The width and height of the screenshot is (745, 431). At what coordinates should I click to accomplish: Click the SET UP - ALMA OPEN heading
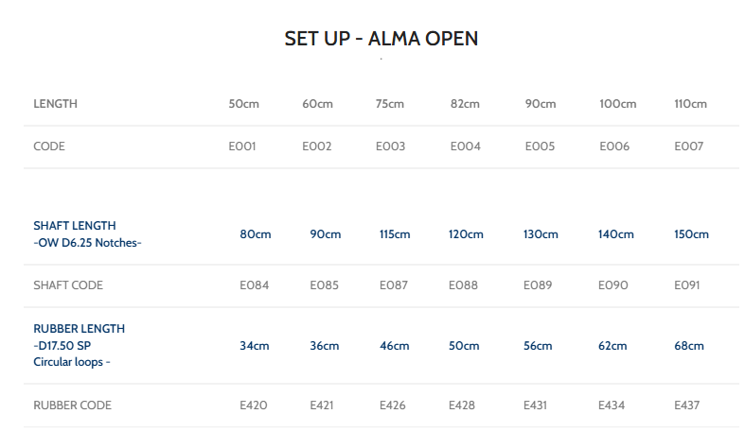click(x=381, y=39)
